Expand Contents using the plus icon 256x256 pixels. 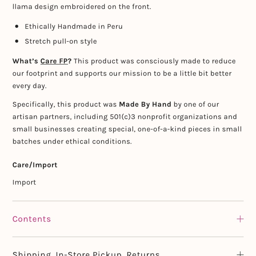pyautogui.click(x=240, y=219)
